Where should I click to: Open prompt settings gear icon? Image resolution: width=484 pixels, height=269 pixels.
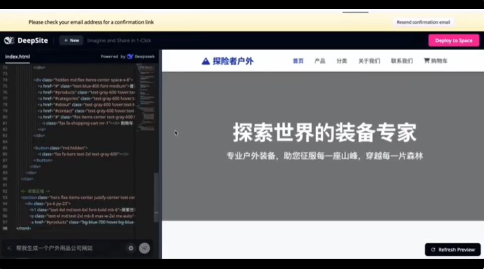[131, 248]
